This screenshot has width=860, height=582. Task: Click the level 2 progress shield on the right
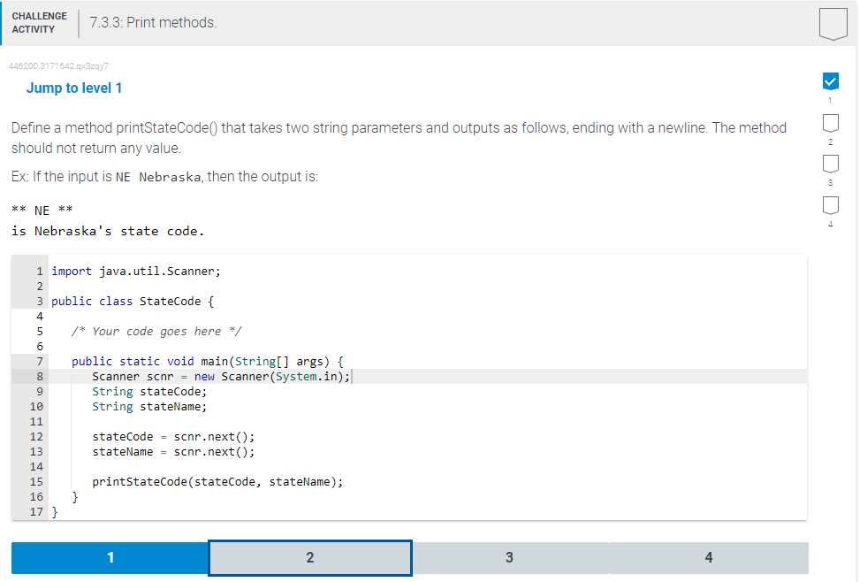click(x=830, y=123)
